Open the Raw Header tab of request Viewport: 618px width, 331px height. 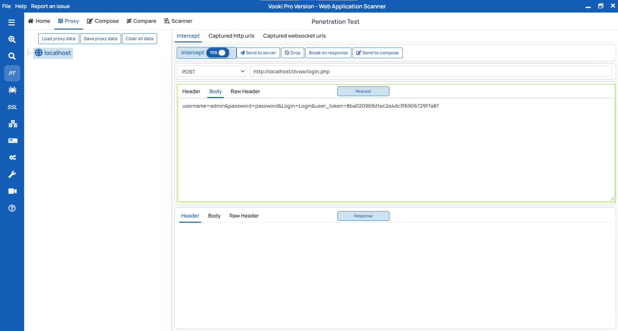tap(245, 92)
